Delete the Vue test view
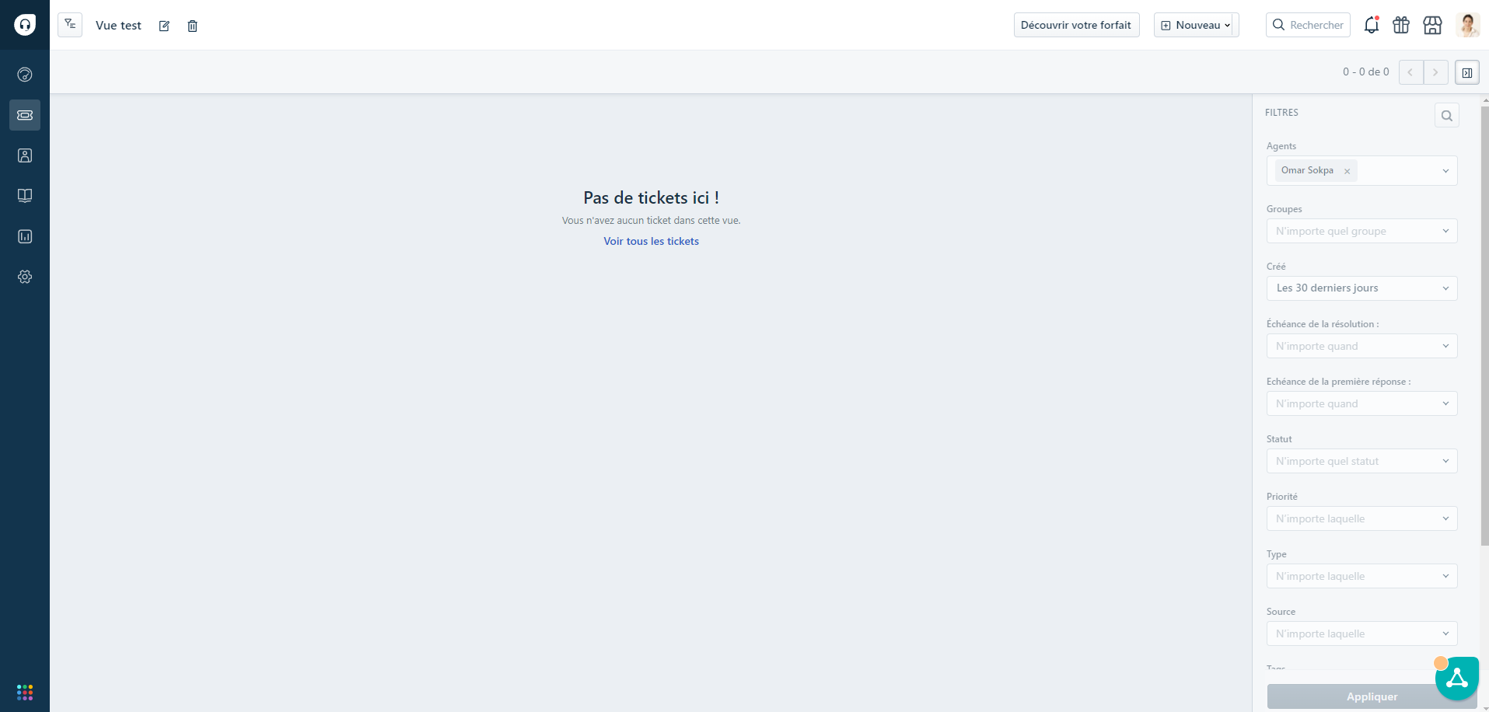 [193, 26]
